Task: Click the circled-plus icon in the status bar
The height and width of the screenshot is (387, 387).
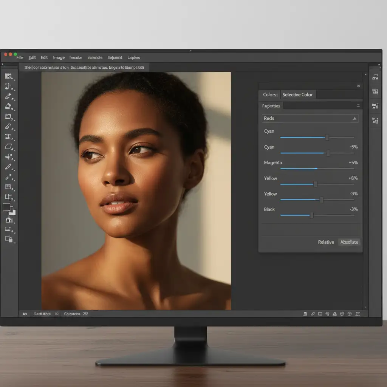Action: click(x=350, y=314)
